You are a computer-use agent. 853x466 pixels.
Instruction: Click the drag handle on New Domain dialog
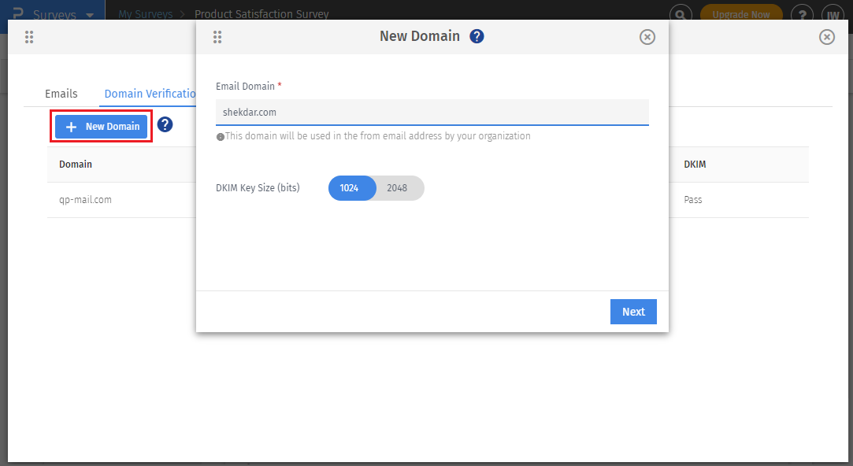217,37
